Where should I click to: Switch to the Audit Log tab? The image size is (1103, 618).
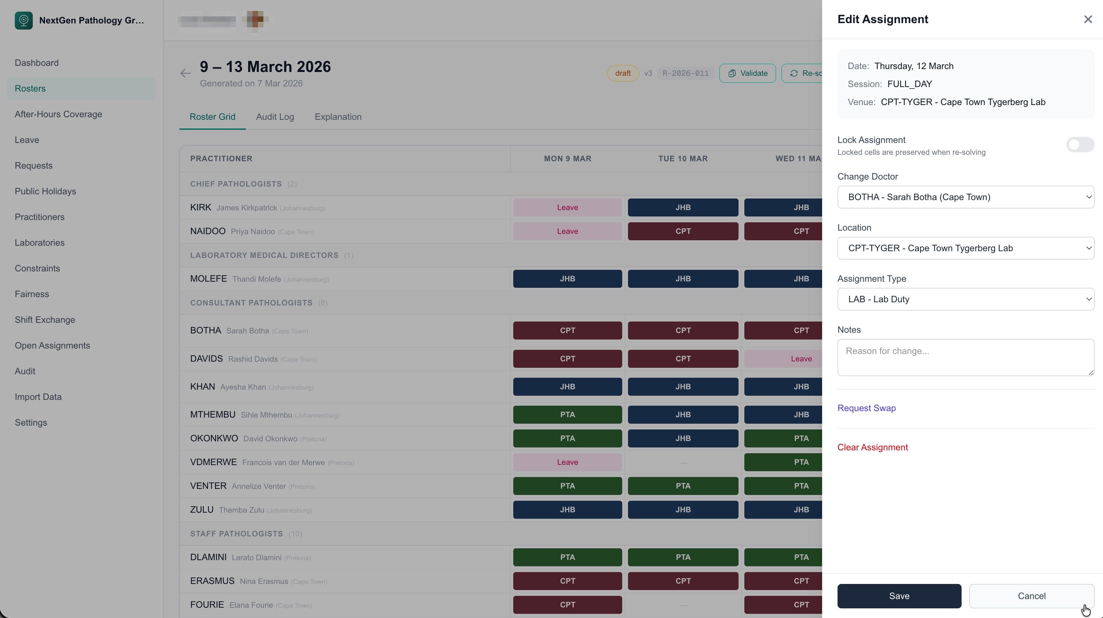coord(275,117)
